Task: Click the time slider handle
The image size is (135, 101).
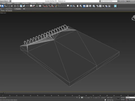Action: tap(2, 93)
